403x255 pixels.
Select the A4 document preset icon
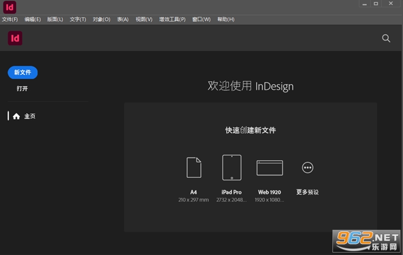(194, 168)
